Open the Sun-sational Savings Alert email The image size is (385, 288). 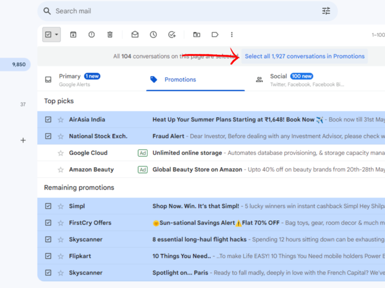(x=216, y=223)
